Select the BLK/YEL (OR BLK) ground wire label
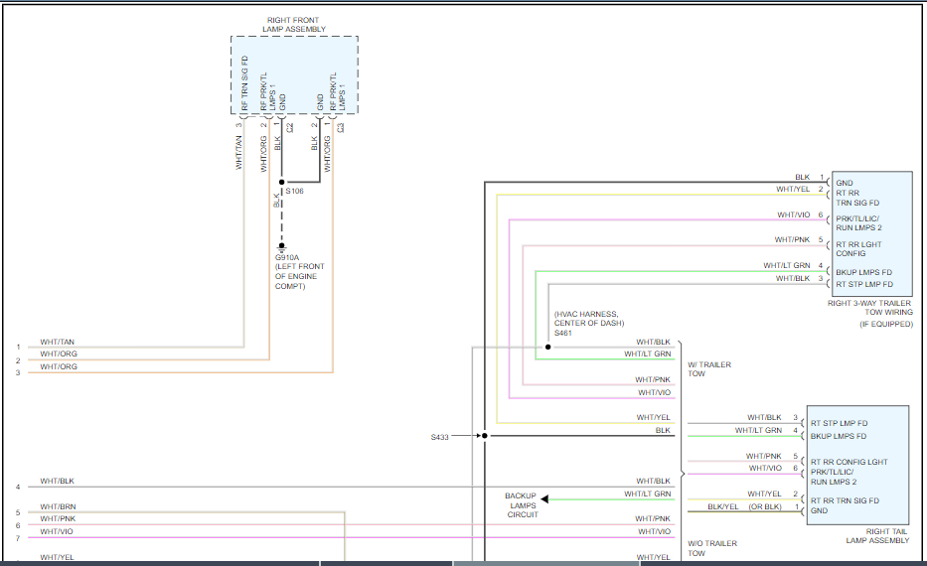 point(743,506)
